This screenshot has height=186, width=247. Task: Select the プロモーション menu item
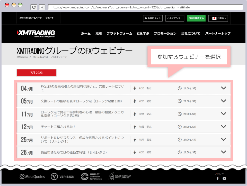[165, 34]
